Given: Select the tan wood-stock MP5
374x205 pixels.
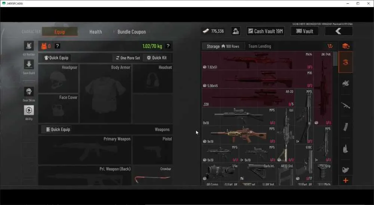Looking at the screenshot, I should pyautogui.click(x=239, y=135).
